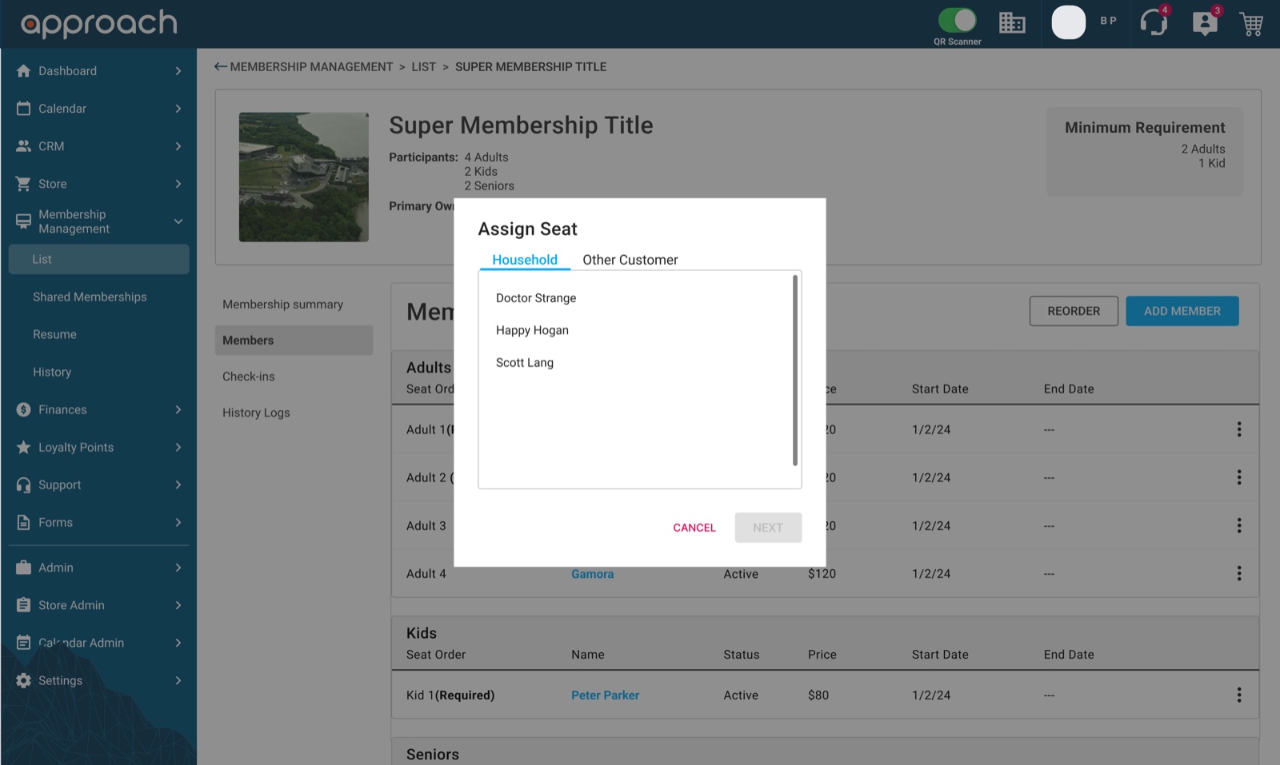Click the REORDER button
This screenshot has width=1280, height=765.
point(1074,311)
